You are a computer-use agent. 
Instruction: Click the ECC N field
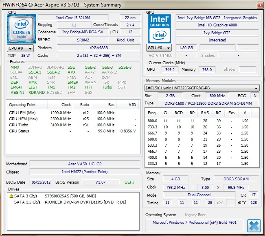(255, 96)
